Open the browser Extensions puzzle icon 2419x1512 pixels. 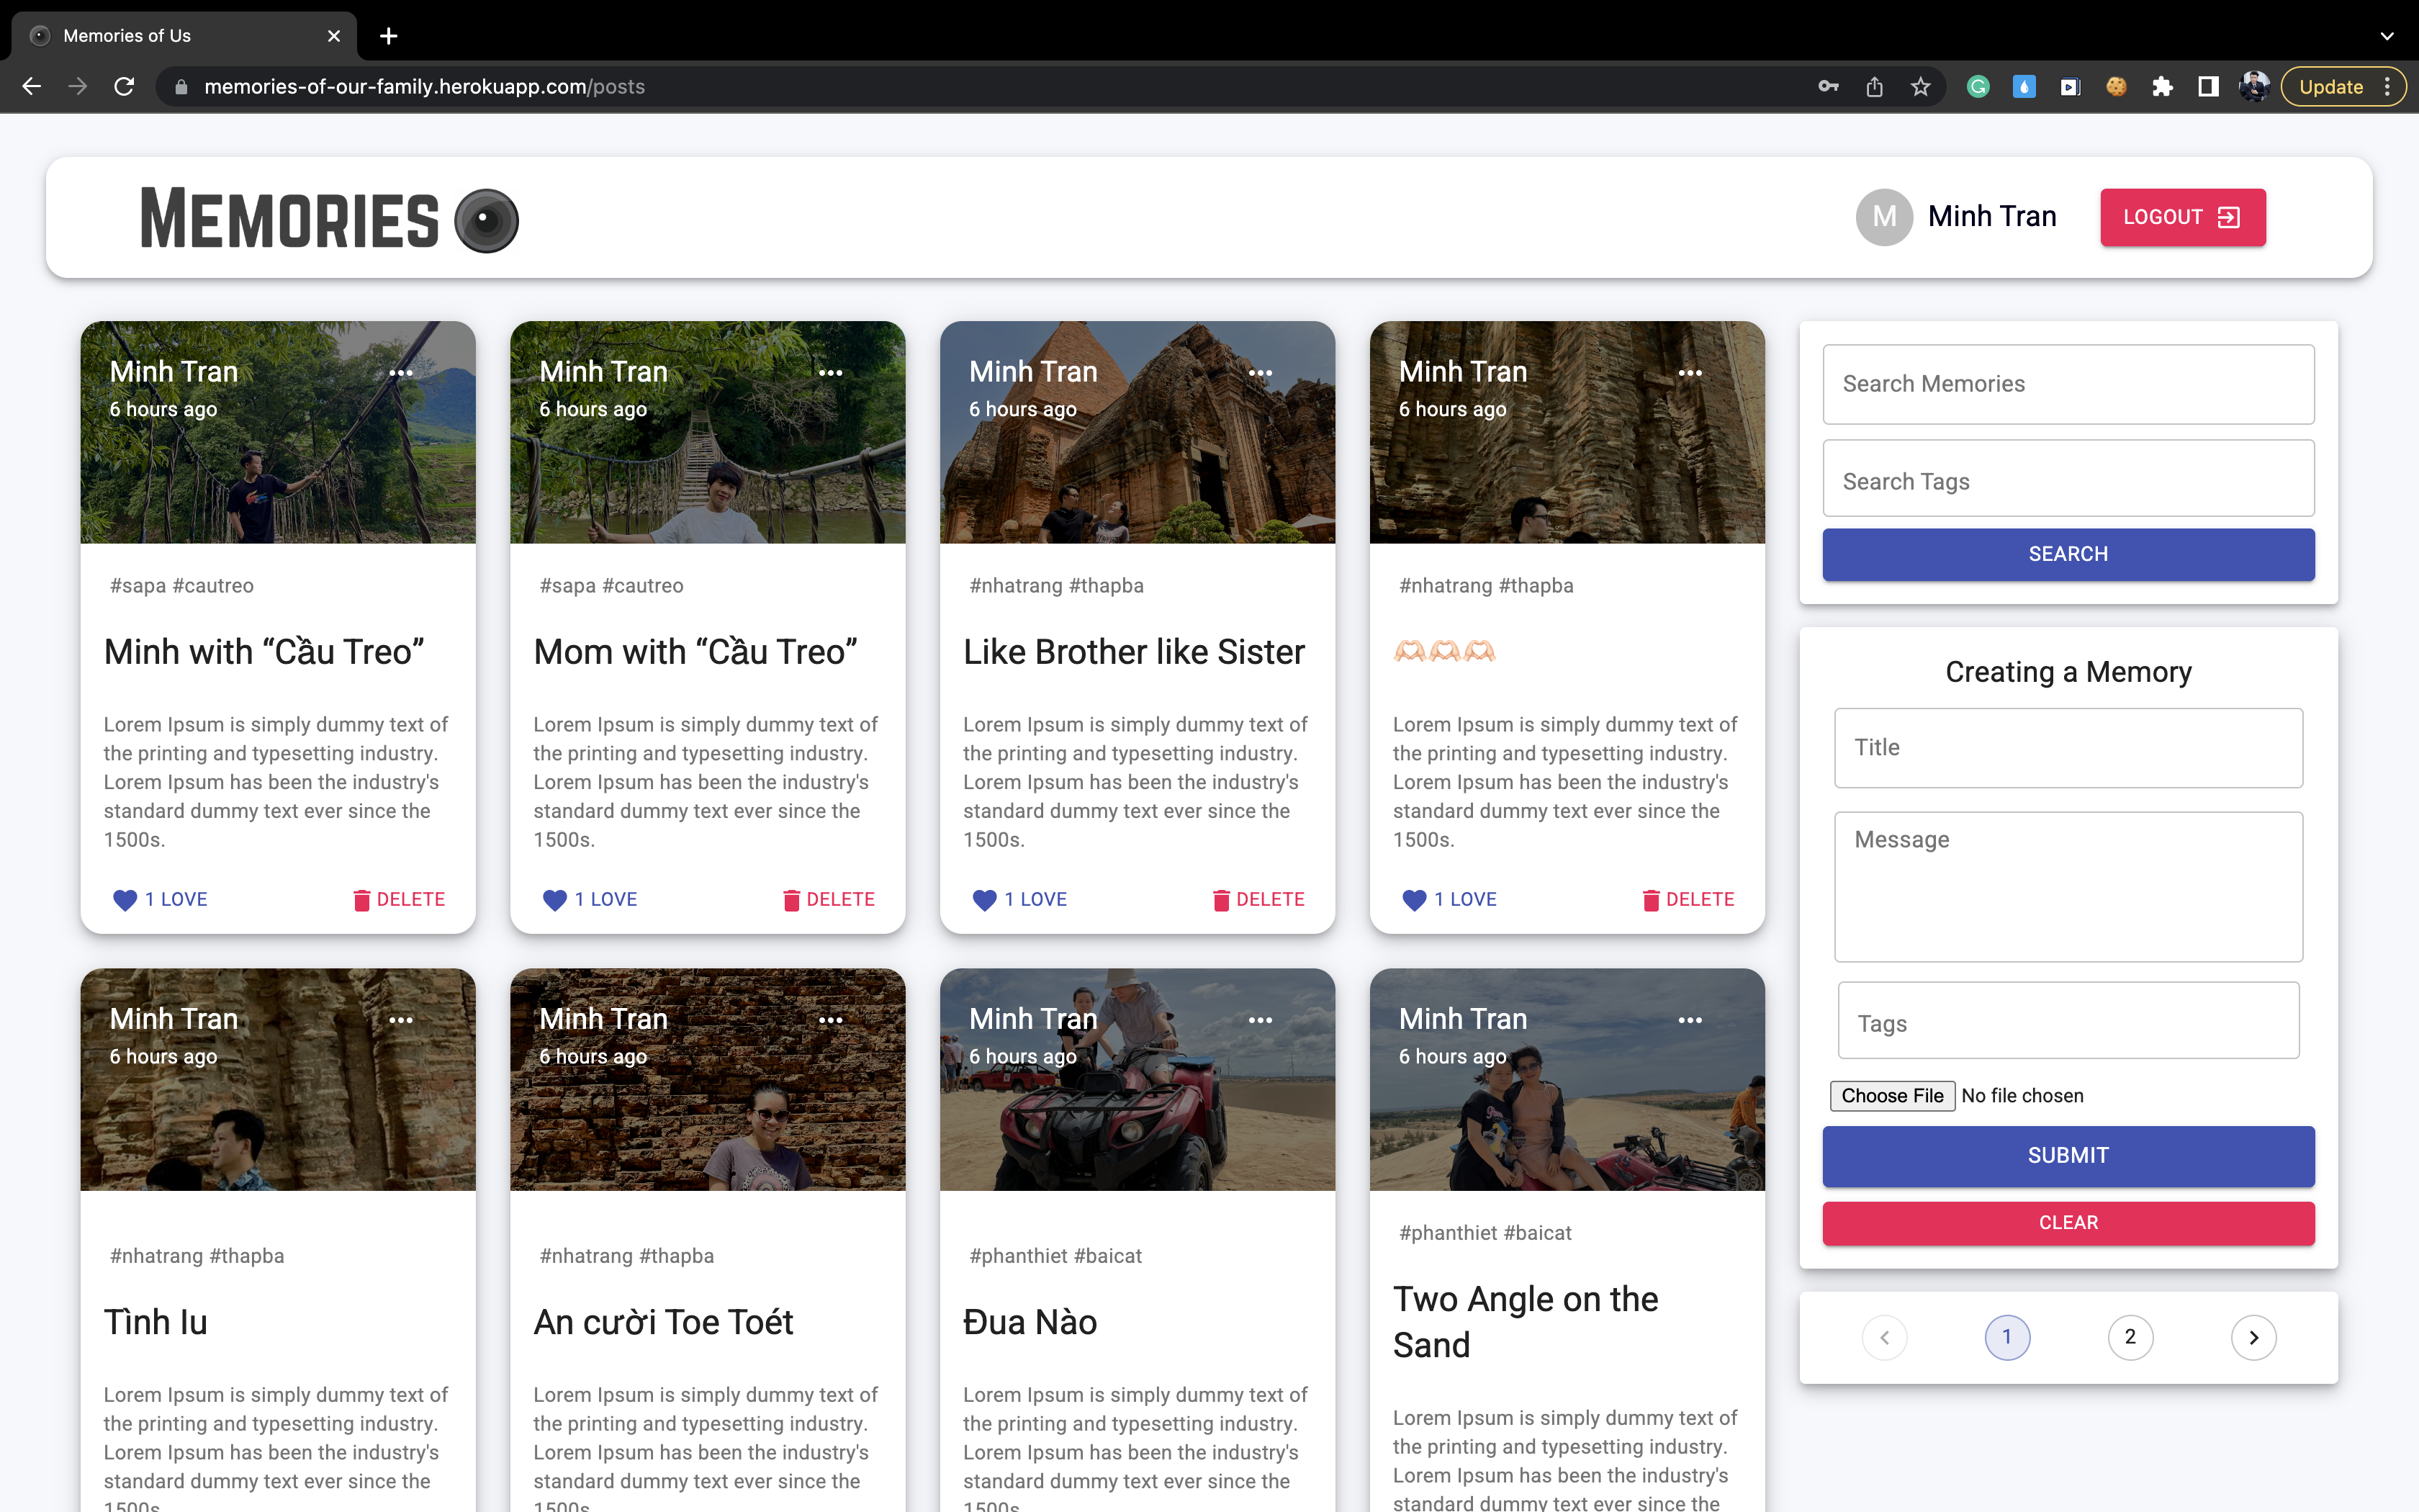click(x=2162, y=87)
